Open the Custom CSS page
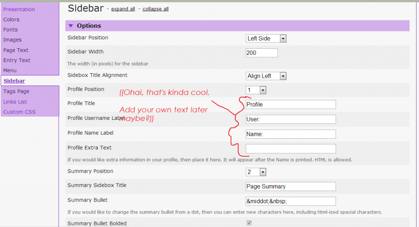Viewport: 419px width, 227px height. coord(19,112)
